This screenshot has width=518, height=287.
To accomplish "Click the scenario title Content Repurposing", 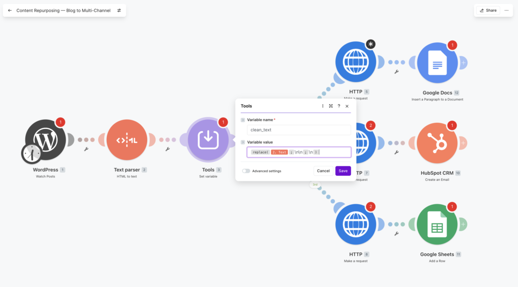I will coord(63,11).
